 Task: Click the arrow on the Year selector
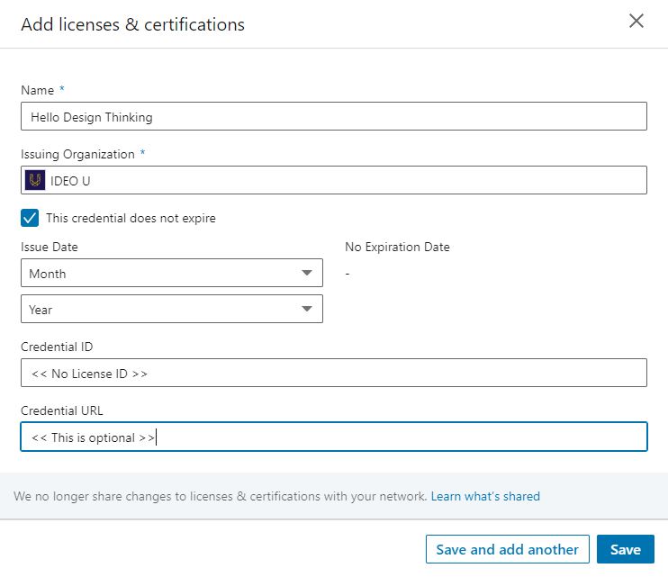pyautogui.click(x=307, y=309)
